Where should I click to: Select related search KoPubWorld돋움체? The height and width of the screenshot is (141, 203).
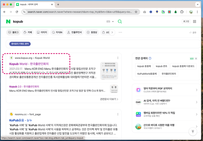coord(147,74)
